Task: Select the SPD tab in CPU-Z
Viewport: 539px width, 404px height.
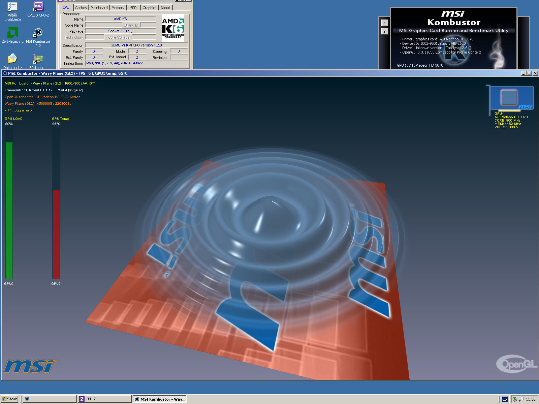Action: pos(133,8)
